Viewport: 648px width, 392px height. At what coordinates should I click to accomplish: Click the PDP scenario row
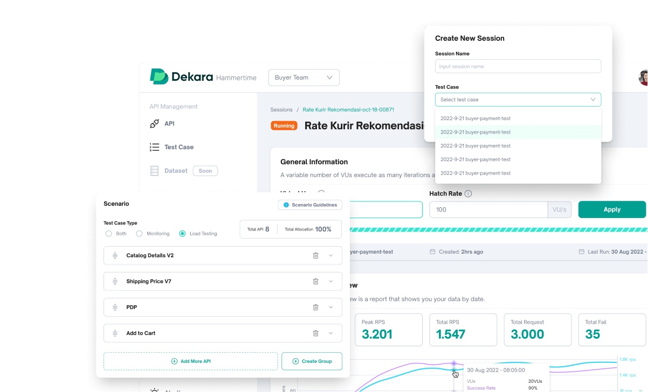pyautogui.click(x=223, y=307)
